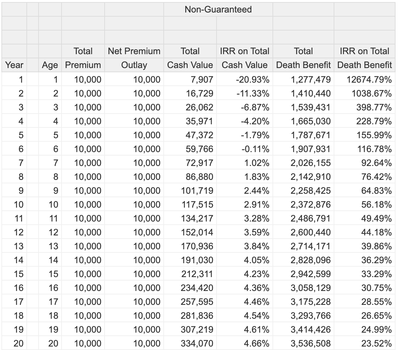
Task: Select death benefit cell 1,277,479
Action: point(310,80)
